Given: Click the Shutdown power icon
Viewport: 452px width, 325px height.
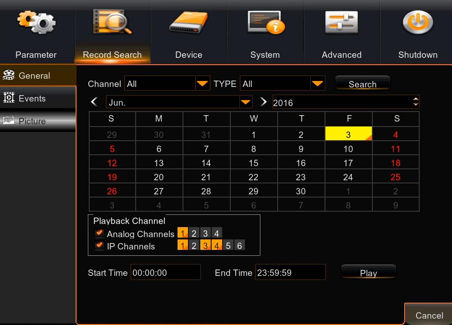Looking at the screenshot, I should tap(418, 22).
